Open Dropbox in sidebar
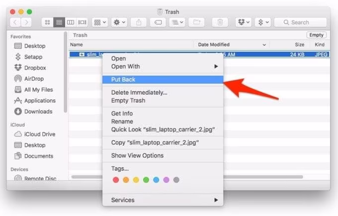 [30, 68]
